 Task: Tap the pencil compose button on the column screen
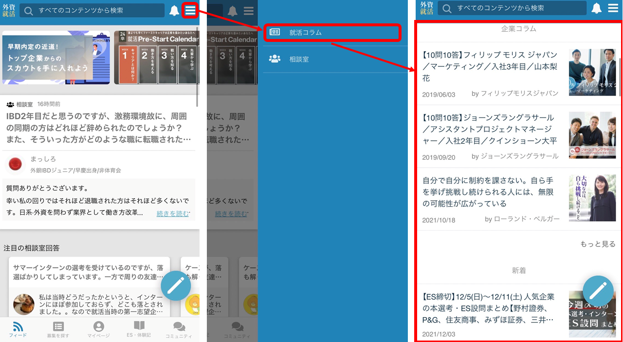click(x=598, y=291)
